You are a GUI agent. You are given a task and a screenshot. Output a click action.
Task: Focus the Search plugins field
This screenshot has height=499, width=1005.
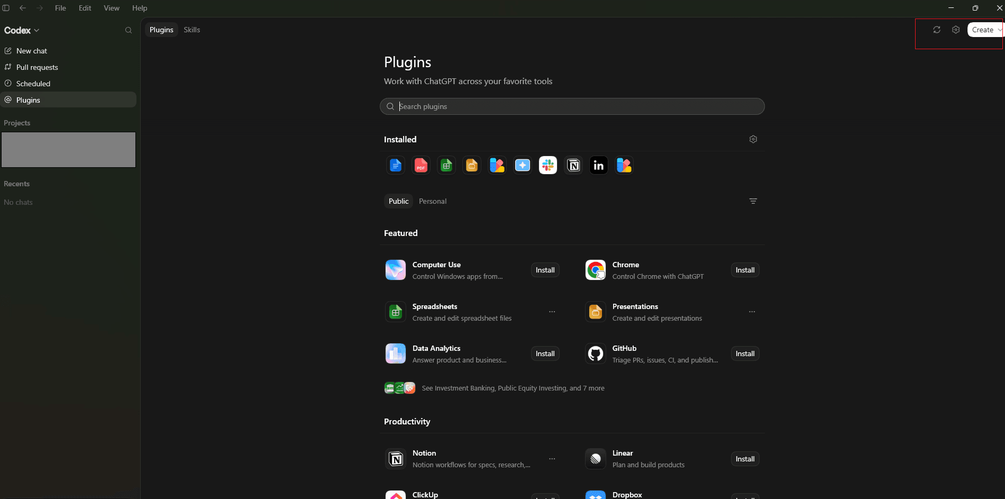tap(572, 106)
